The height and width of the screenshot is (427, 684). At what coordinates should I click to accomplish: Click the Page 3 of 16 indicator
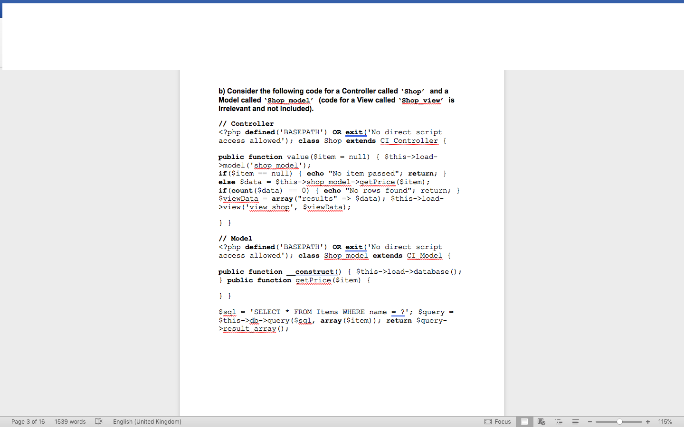[28, 421]
